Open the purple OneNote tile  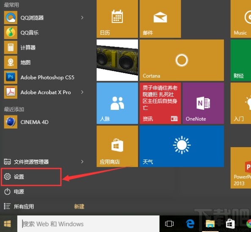(x=203, y=103)
